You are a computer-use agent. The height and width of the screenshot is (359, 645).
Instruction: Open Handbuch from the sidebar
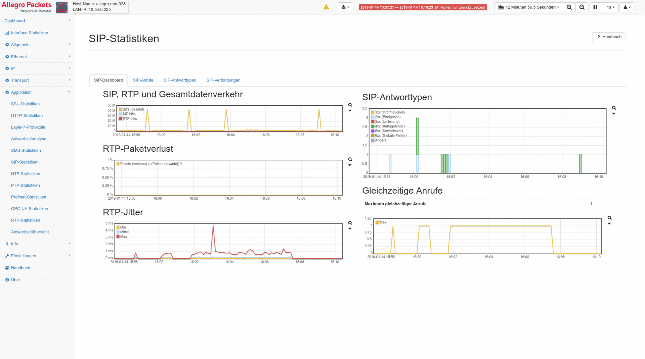[37, 268]
